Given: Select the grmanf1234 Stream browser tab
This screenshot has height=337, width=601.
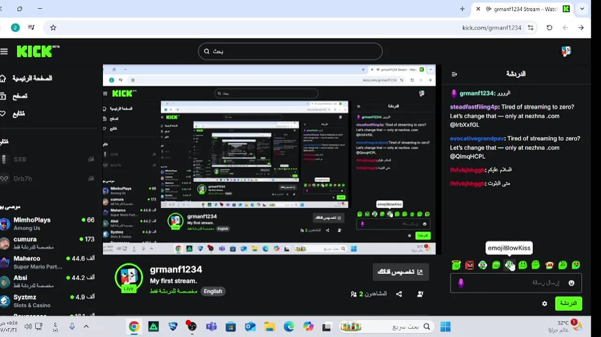Looking at the screenshot, I should tap(523, 9).
